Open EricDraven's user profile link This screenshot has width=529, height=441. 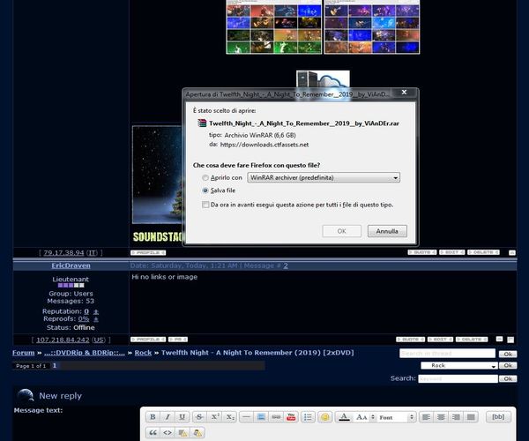71,265
